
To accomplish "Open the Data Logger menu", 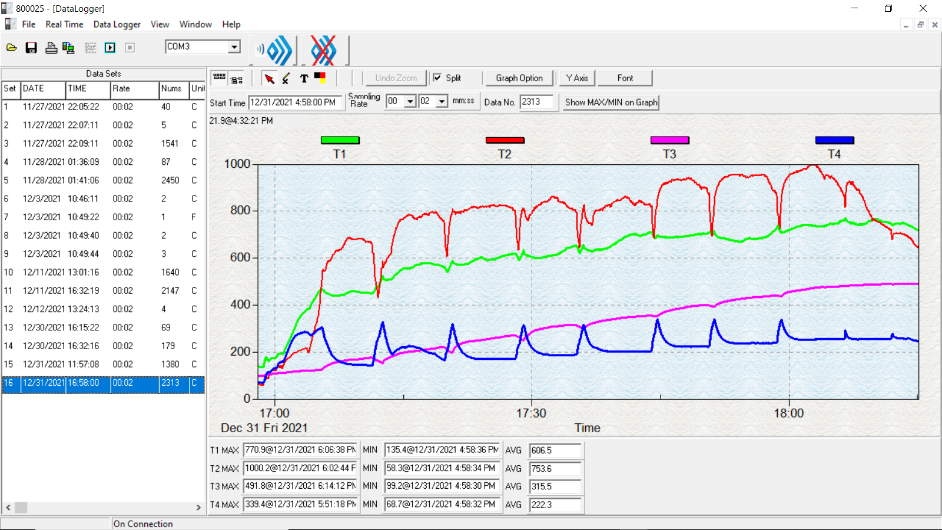I will click(117, 24).
